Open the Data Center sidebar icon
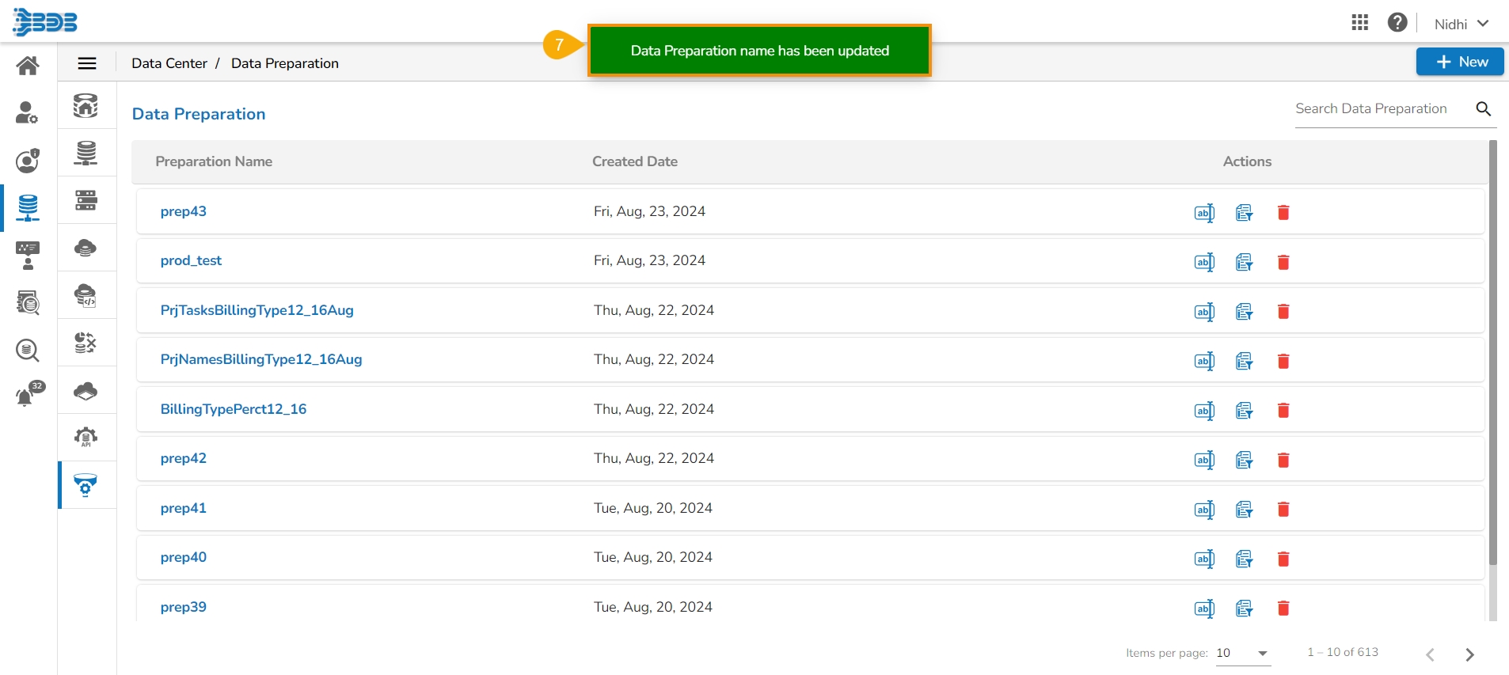Screen dimensions: 1509x675 (28, 207)
